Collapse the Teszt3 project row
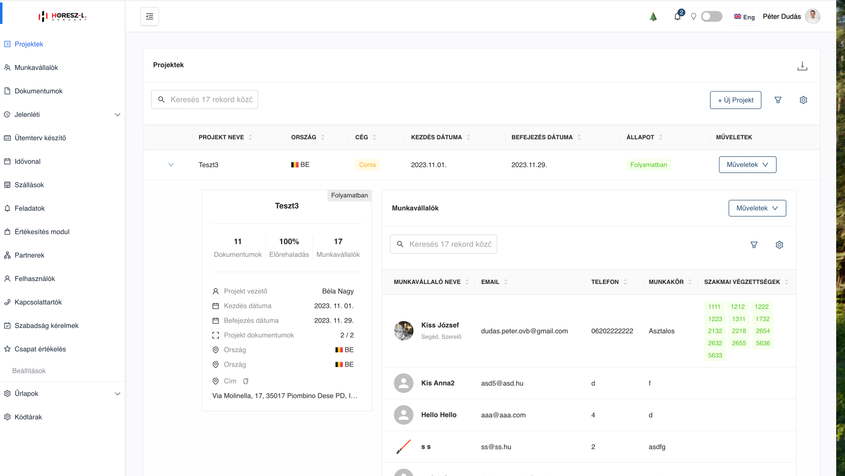Image resolution: width=845 pixels, height=476 pixels. (x=171, y=165)
